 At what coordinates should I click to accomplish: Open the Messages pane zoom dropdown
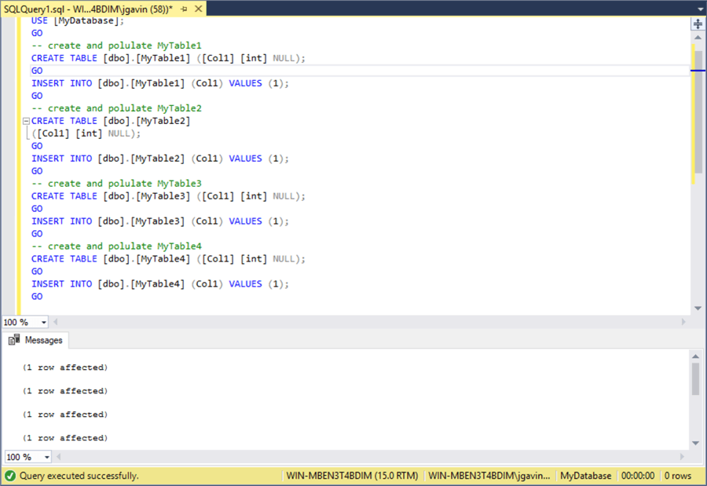tap(47, 457)
